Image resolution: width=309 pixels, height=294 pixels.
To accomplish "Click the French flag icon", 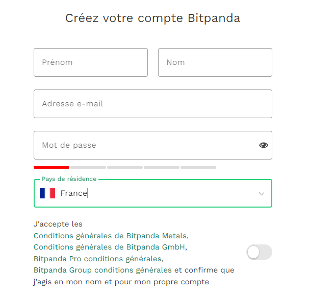I will [x=47, y=193].
